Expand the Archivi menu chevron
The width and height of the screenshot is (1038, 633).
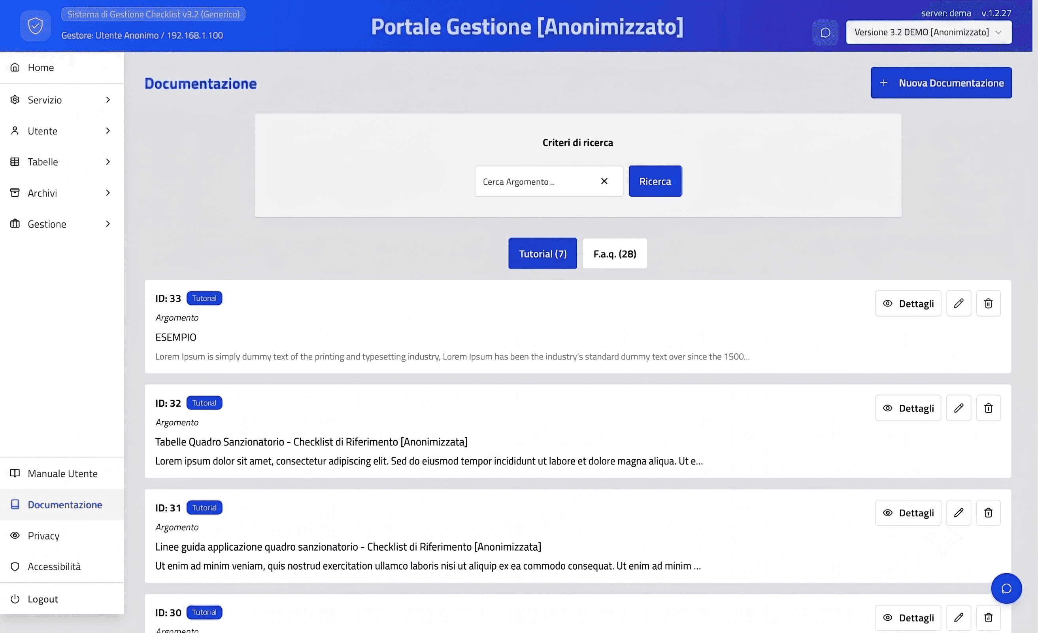pyautogui.click(x=108, y=193)
